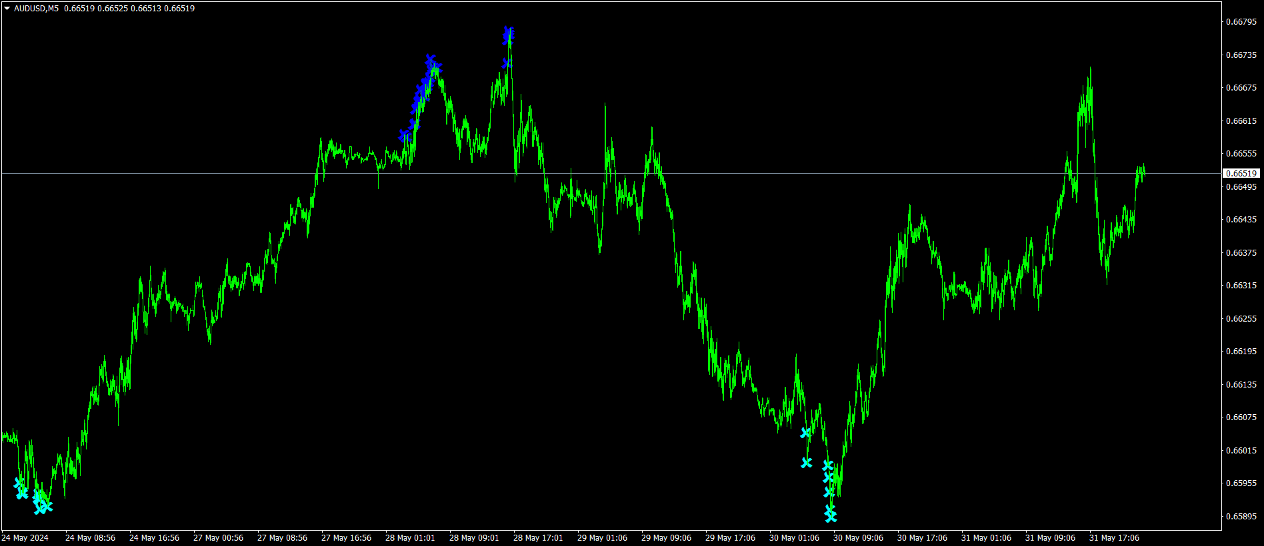Click the 0.66135 price axis label

[1241, 384]
